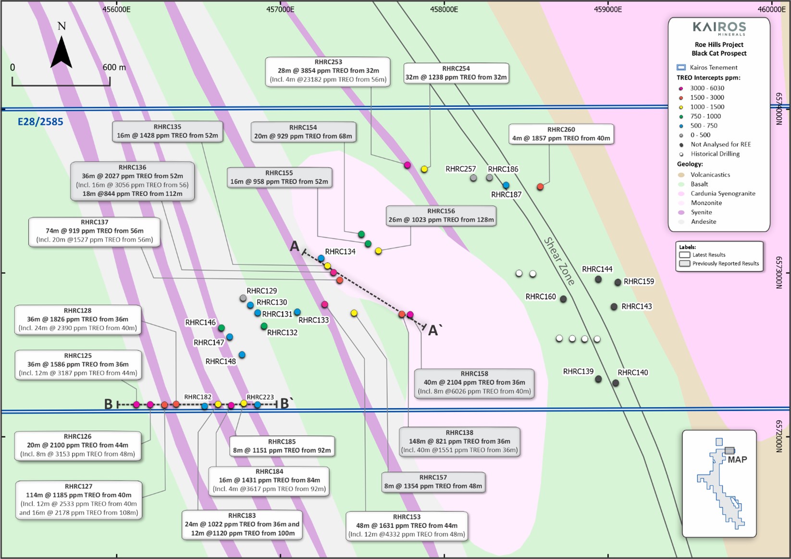Screen dimensions: 791x559
Task: Click the Kairos Tenement legend symbol
Action: click(681, 68)
